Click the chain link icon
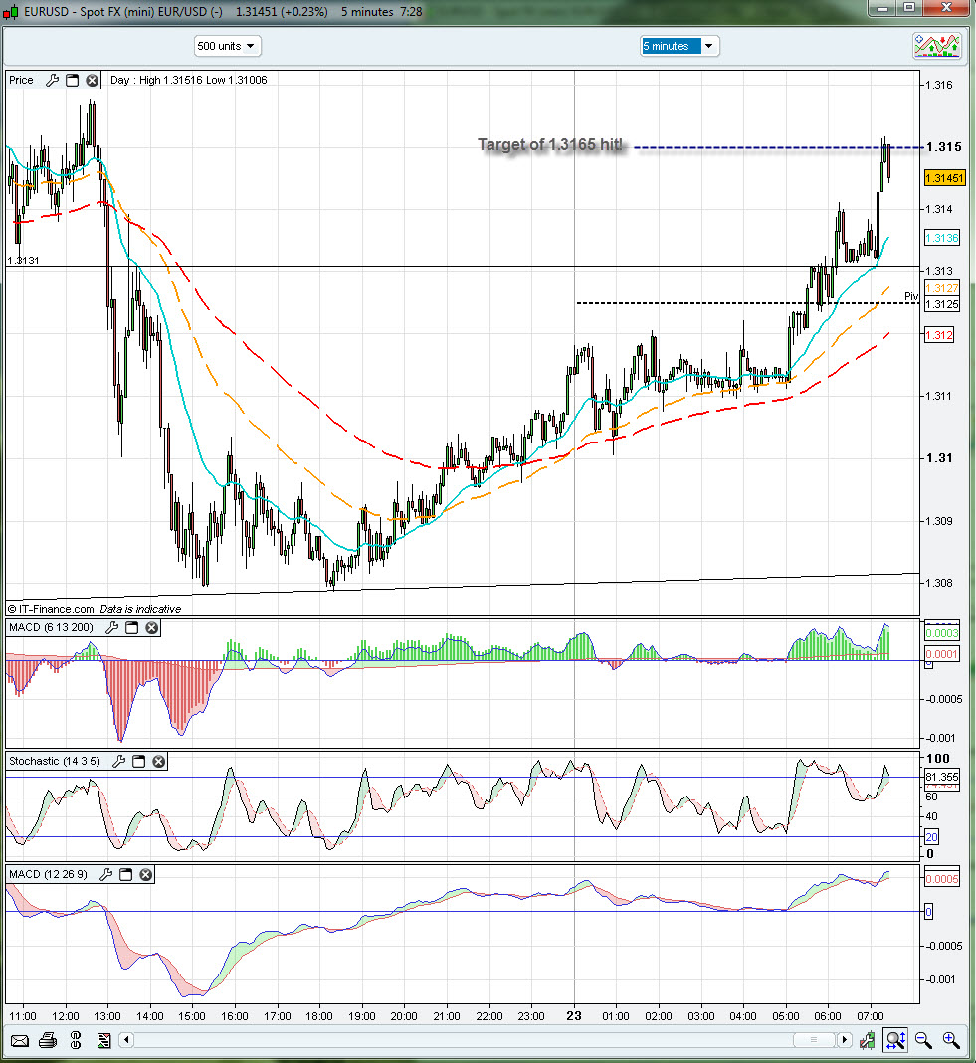This screenshot has height=1063, width=976. [75, 1041]
